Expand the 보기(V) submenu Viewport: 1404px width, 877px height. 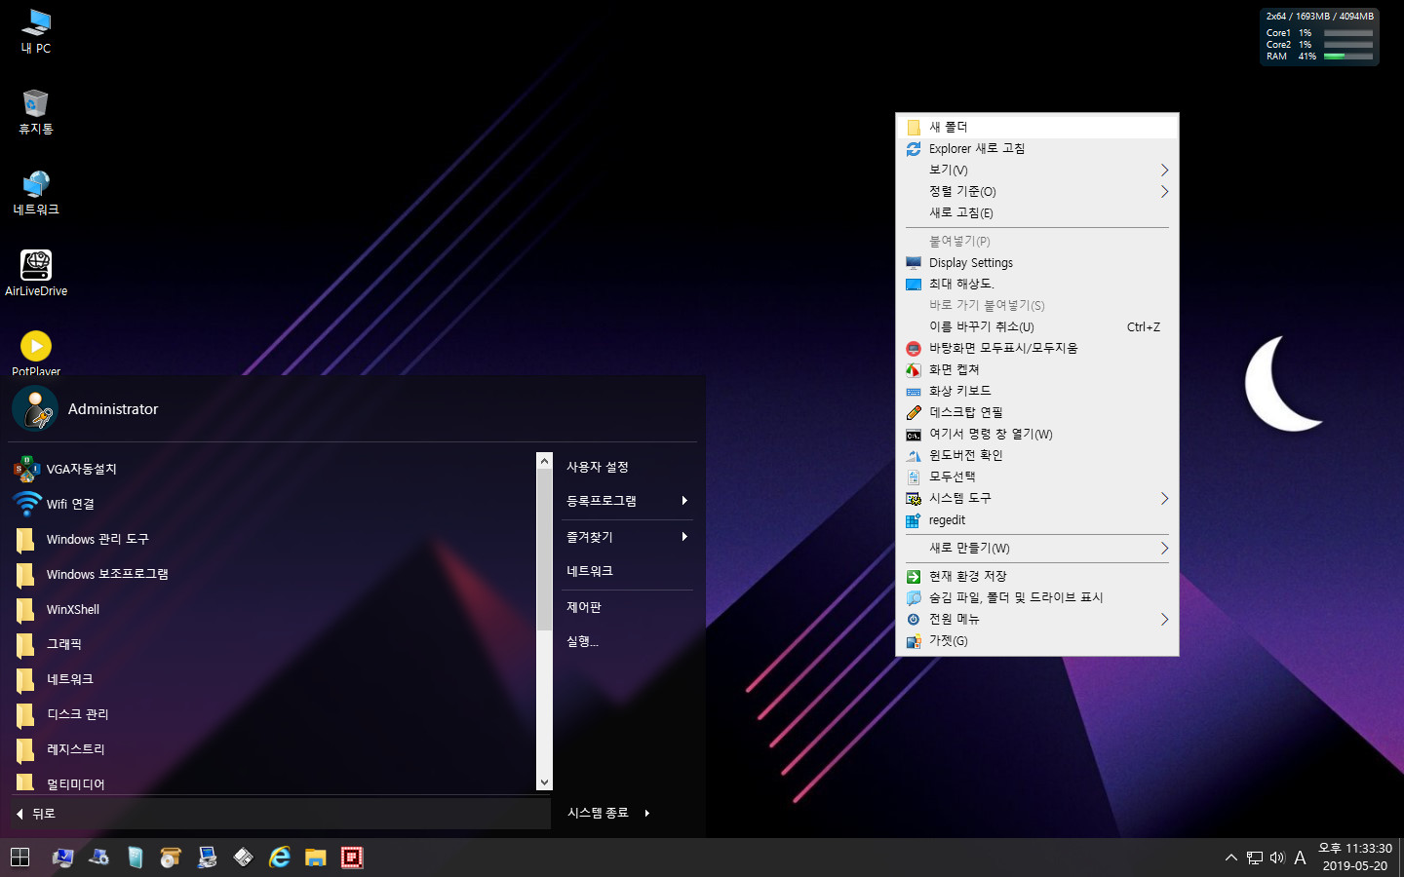[1037, 170]
